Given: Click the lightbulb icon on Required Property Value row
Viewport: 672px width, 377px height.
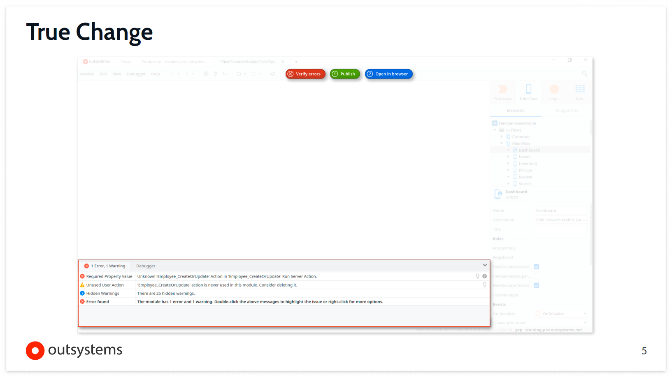Looking at the screenshot, I should click(478, 276).
